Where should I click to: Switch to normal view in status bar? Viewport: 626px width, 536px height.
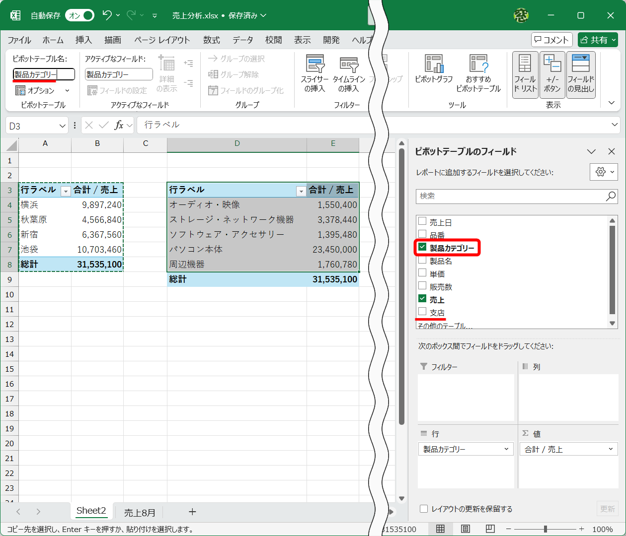[440, 529]
